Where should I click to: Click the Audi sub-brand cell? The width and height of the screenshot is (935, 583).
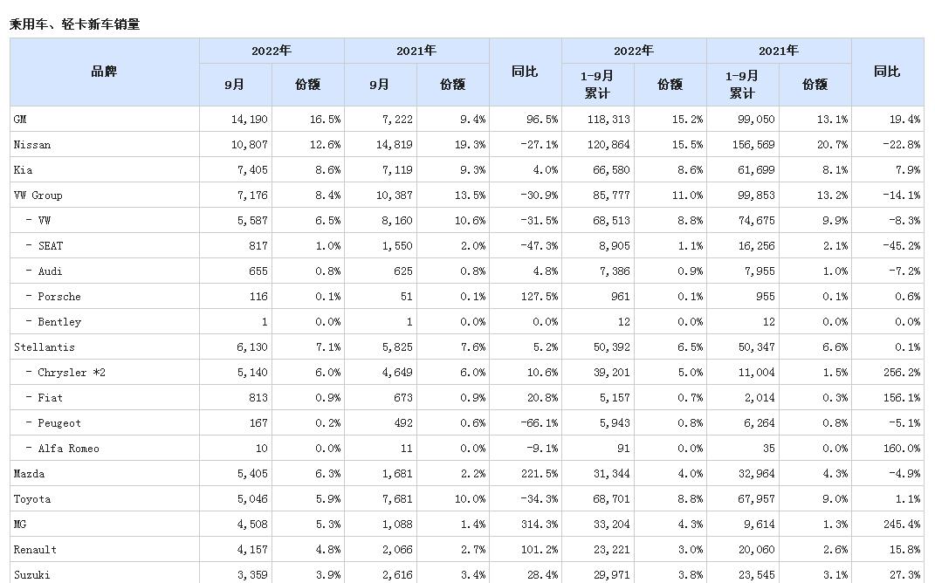(50, 271)
